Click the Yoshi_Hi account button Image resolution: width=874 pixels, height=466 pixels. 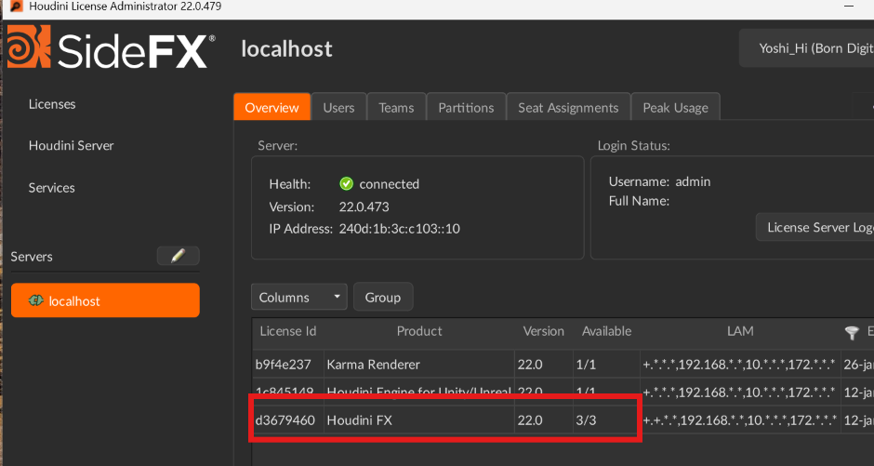pos(806,48)
